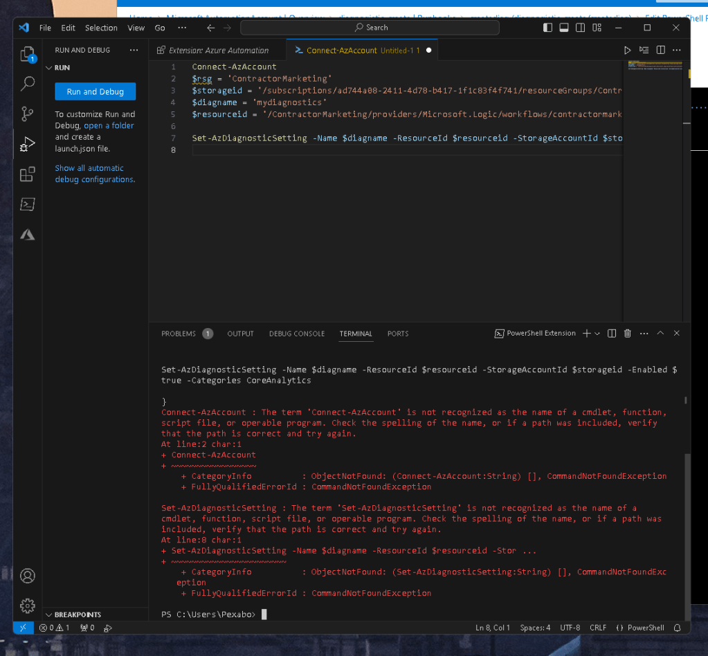Screen dimensions: 708x656
Task: Open the Selection menu
Action: tap(101, 28)
